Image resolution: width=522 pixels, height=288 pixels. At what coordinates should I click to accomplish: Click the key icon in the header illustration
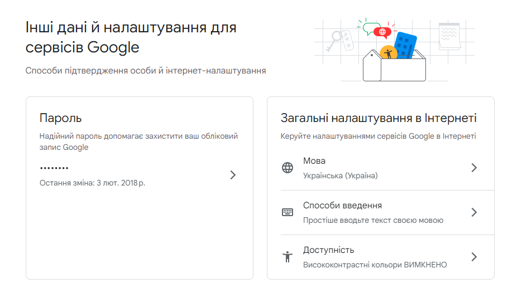335,39
